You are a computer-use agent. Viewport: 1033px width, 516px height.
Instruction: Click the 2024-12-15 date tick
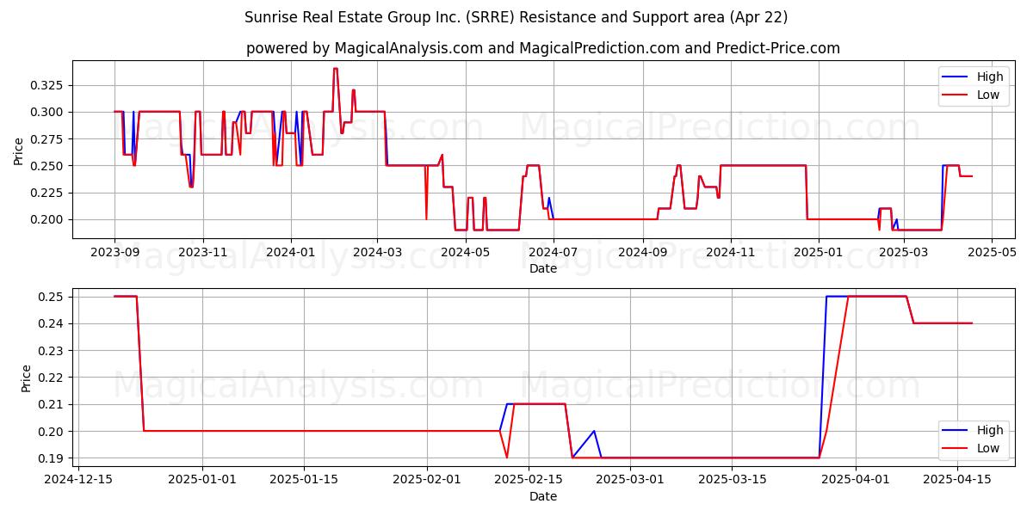click(x=78, y=481)
